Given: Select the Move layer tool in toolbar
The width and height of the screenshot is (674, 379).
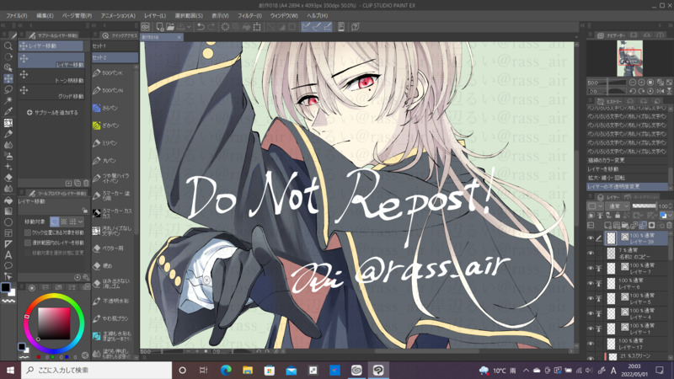Looking at the screenshot, I should click(x=8, y=78).
